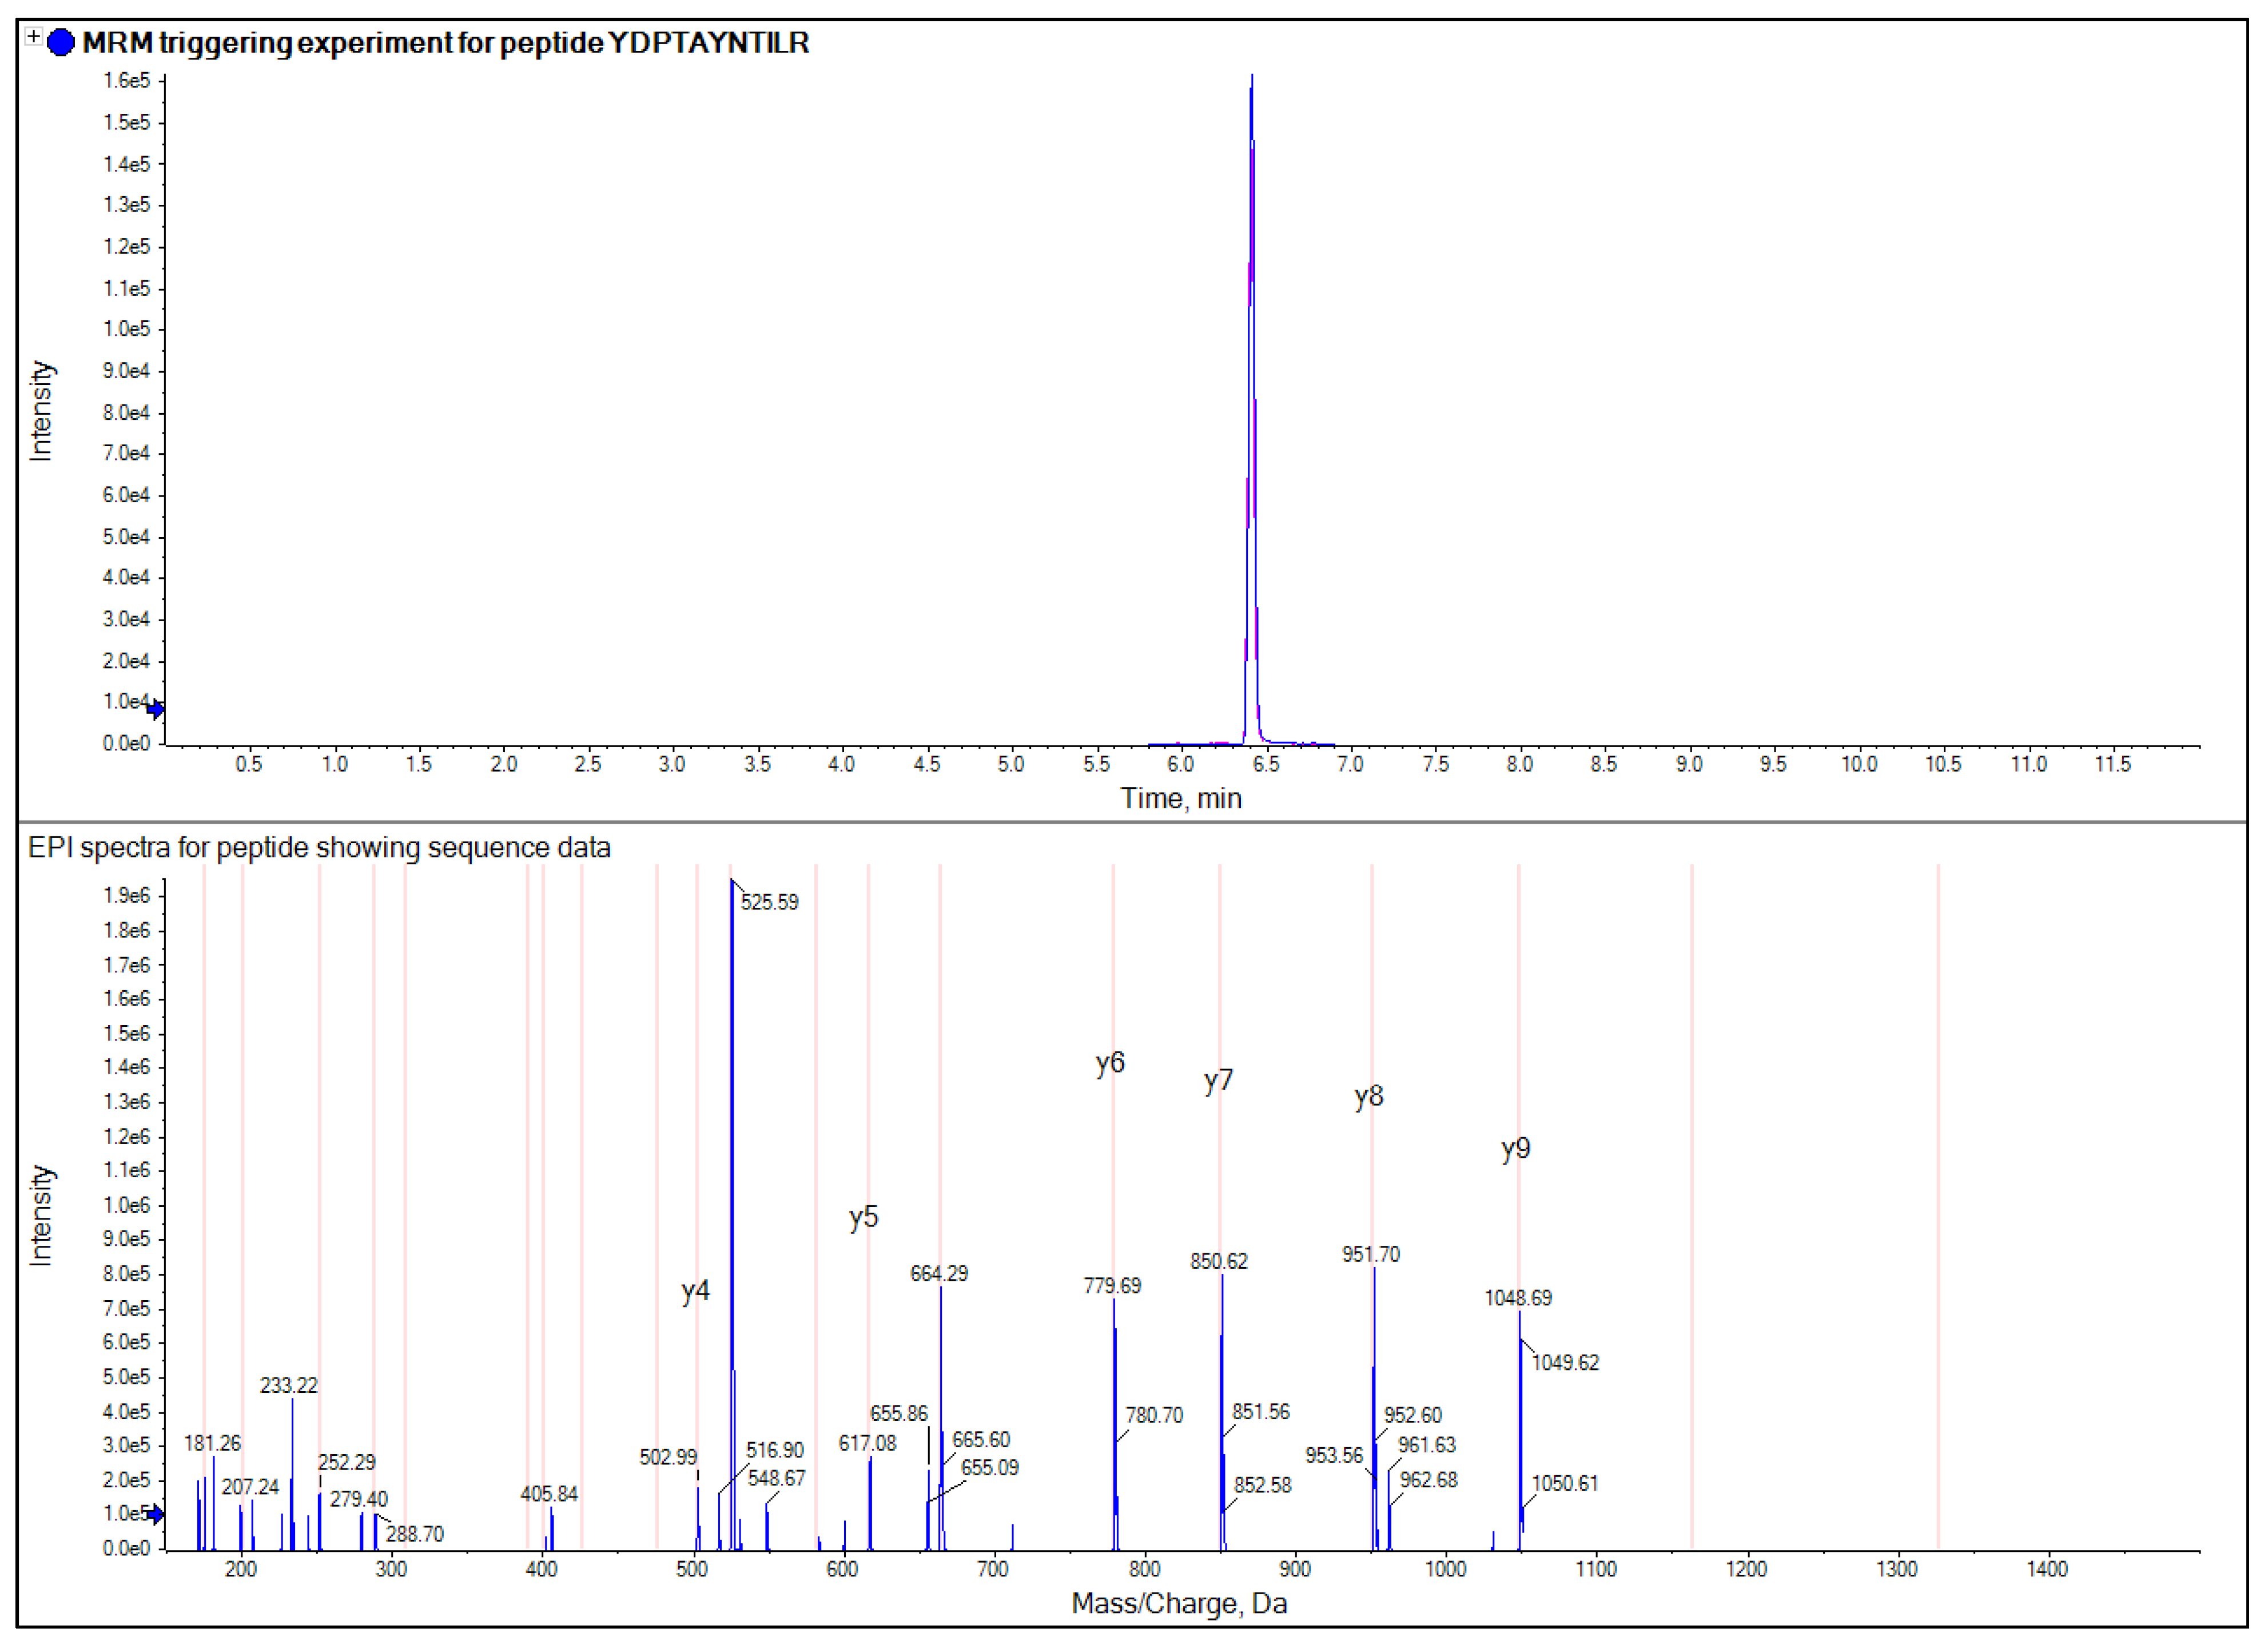Click the blue circle trace icon
Image resolution: width=2268 pixels, height=1648 pixels.
click(x=61, y=43)
